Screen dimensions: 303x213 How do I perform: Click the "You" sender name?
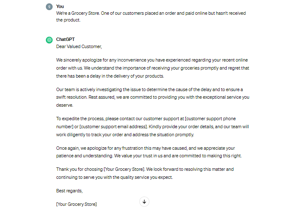pyautogui.click(x=60, y=6)
